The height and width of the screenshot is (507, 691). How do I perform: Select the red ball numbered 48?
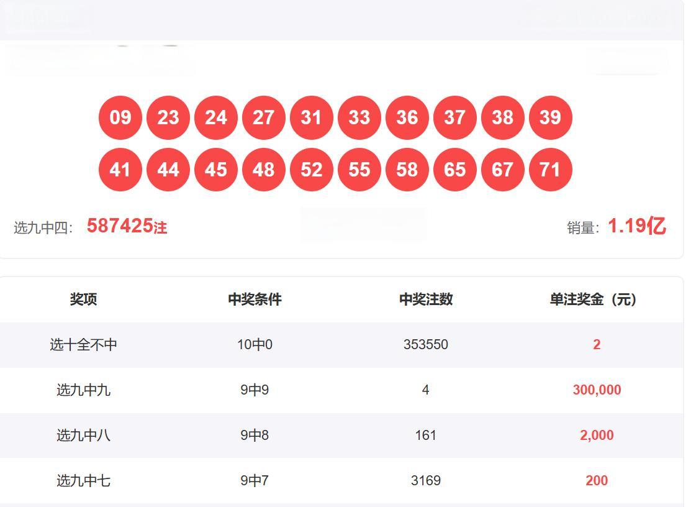point(263,170)
